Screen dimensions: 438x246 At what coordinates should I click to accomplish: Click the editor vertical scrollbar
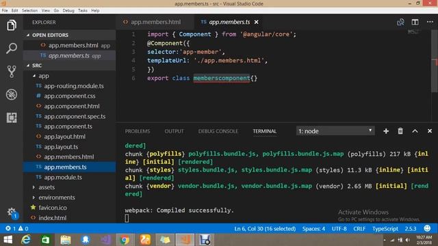point(435,61)
